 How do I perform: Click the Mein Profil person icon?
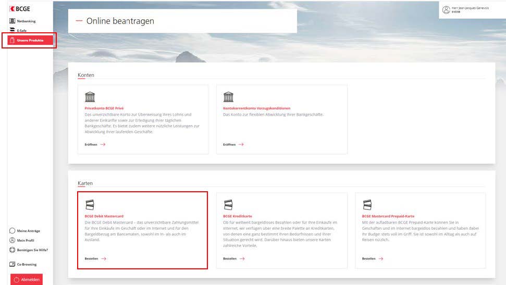click(x=13, y=241)
